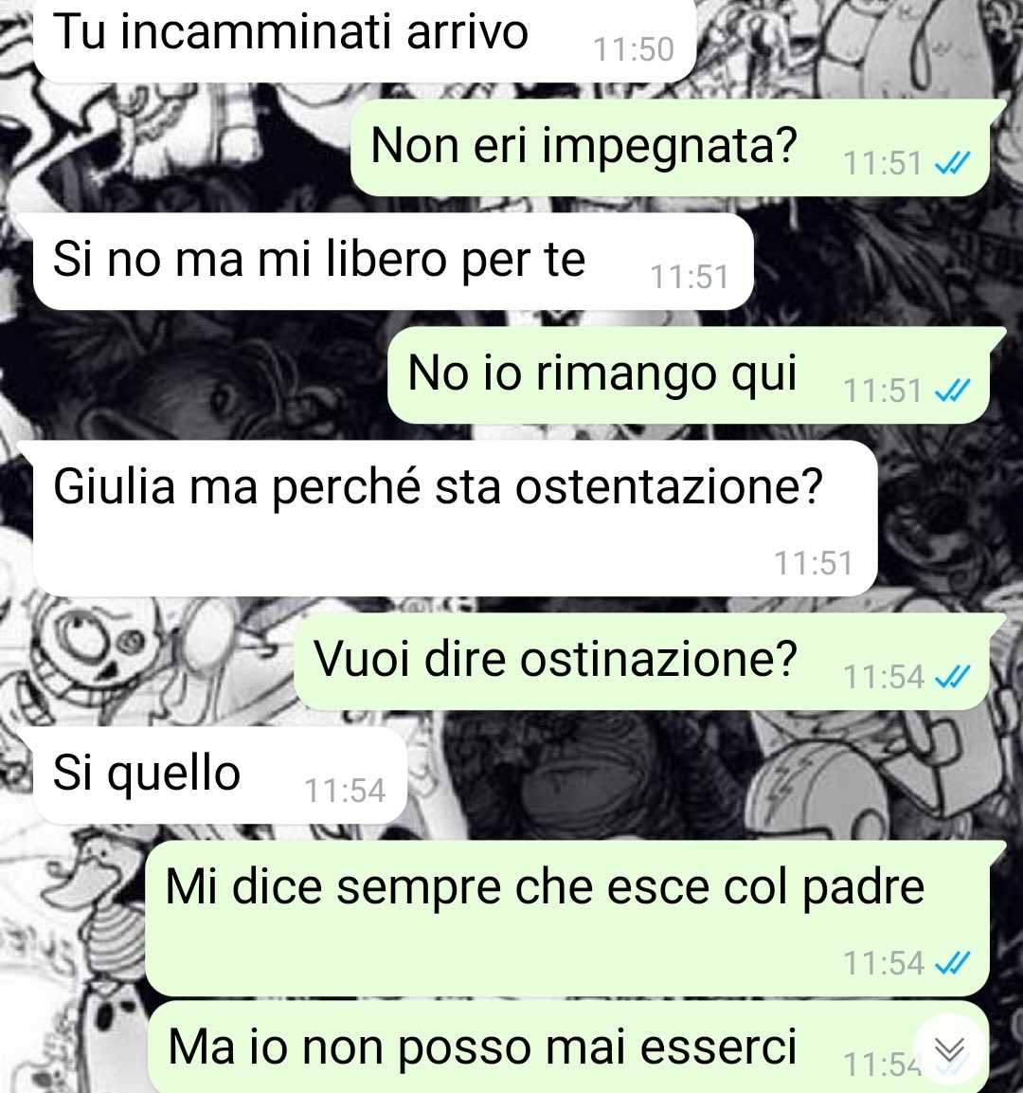Click the 11:54 timestamp beside 'Si quello'

(x=345, y=792)
